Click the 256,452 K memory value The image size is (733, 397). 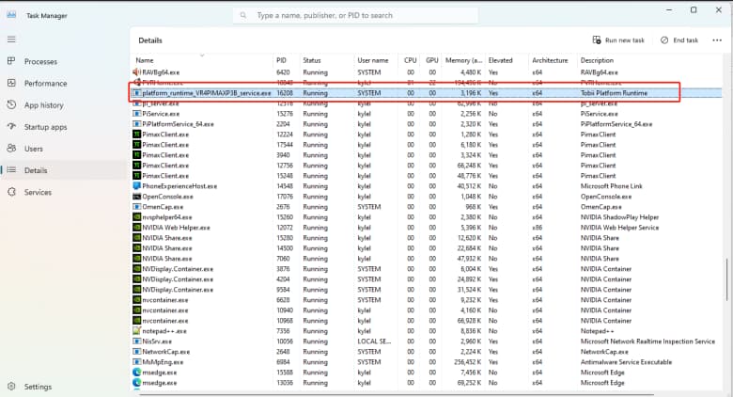tap(469, 362)
